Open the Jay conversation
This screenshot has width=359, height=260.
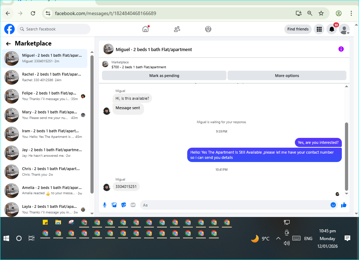(x=45, y=153)
